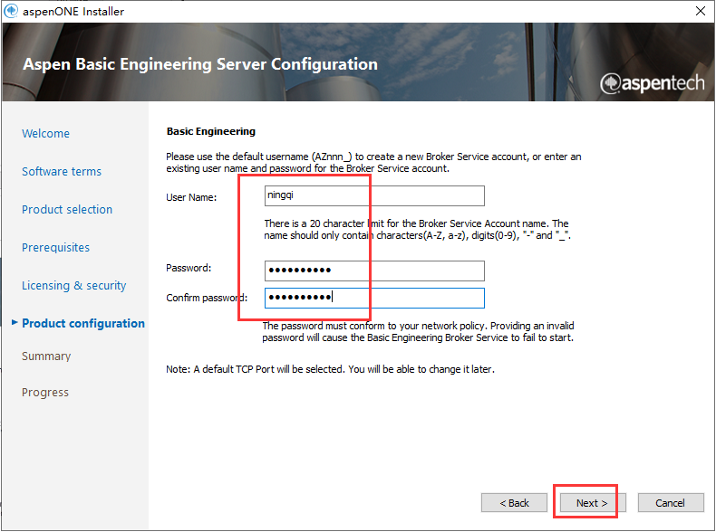Click the arrow marker beside Product configuration
The height and width of the screenshot is (532, 716).
tap(15, 323)
